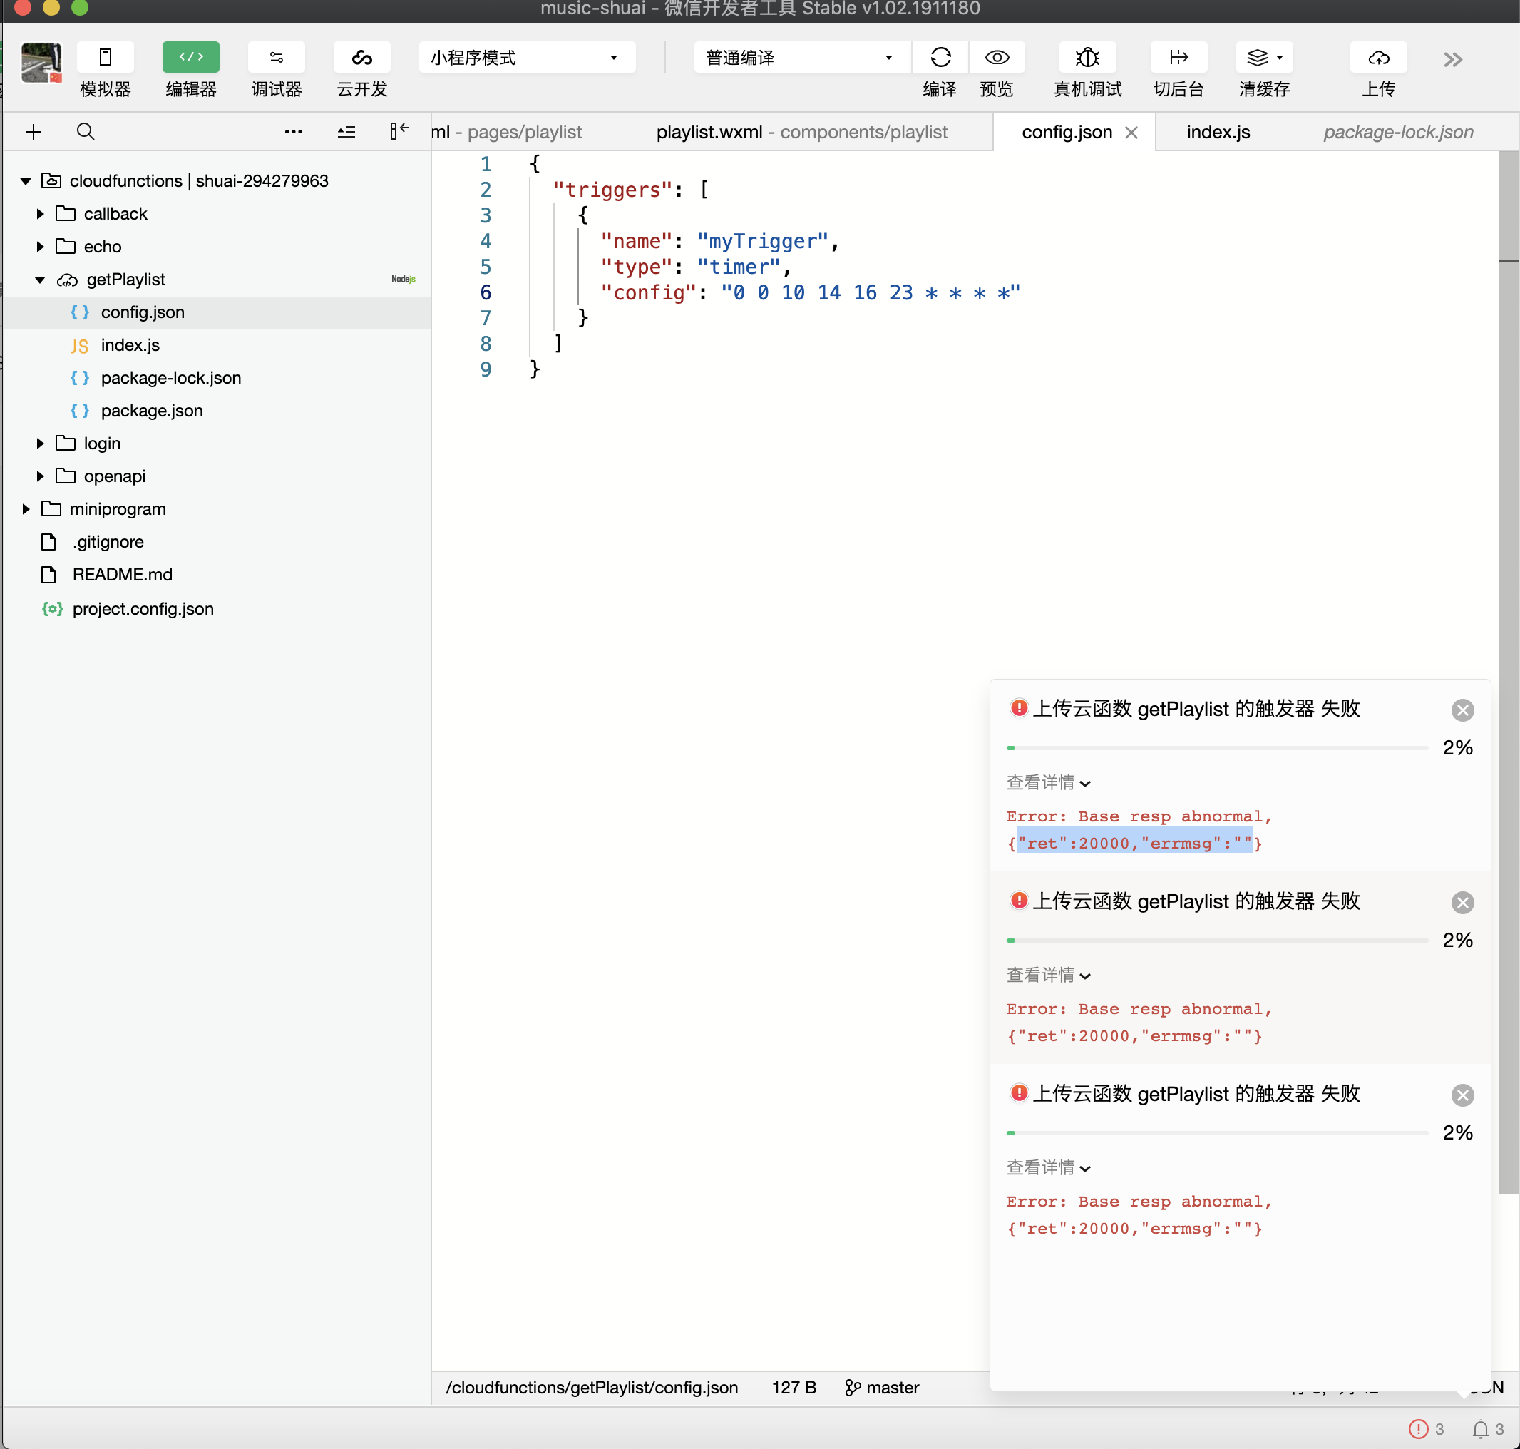1520x1449 pixels.
Task: Click the "timer" type value in code
Action: [739, 267]
